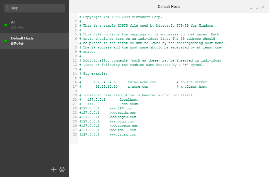Image resolution: width=269 pixels, height=177 pixels.
Task: Click line number 28 in gutter
Action: [75, 134]
